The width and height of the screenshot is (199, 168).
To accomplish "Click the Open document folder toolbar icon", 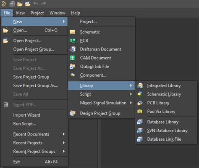I will (20, 4).
